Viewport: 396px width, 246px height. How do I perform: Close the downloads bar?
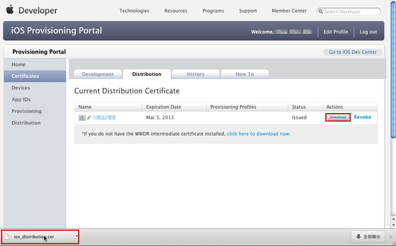390,236
